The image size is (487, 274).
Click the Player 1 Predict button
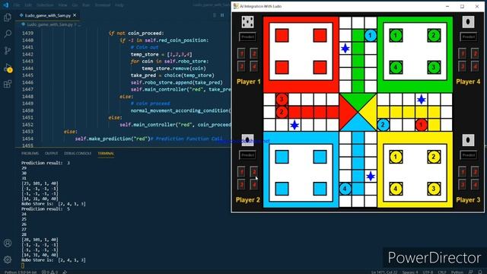click(247, 37)
